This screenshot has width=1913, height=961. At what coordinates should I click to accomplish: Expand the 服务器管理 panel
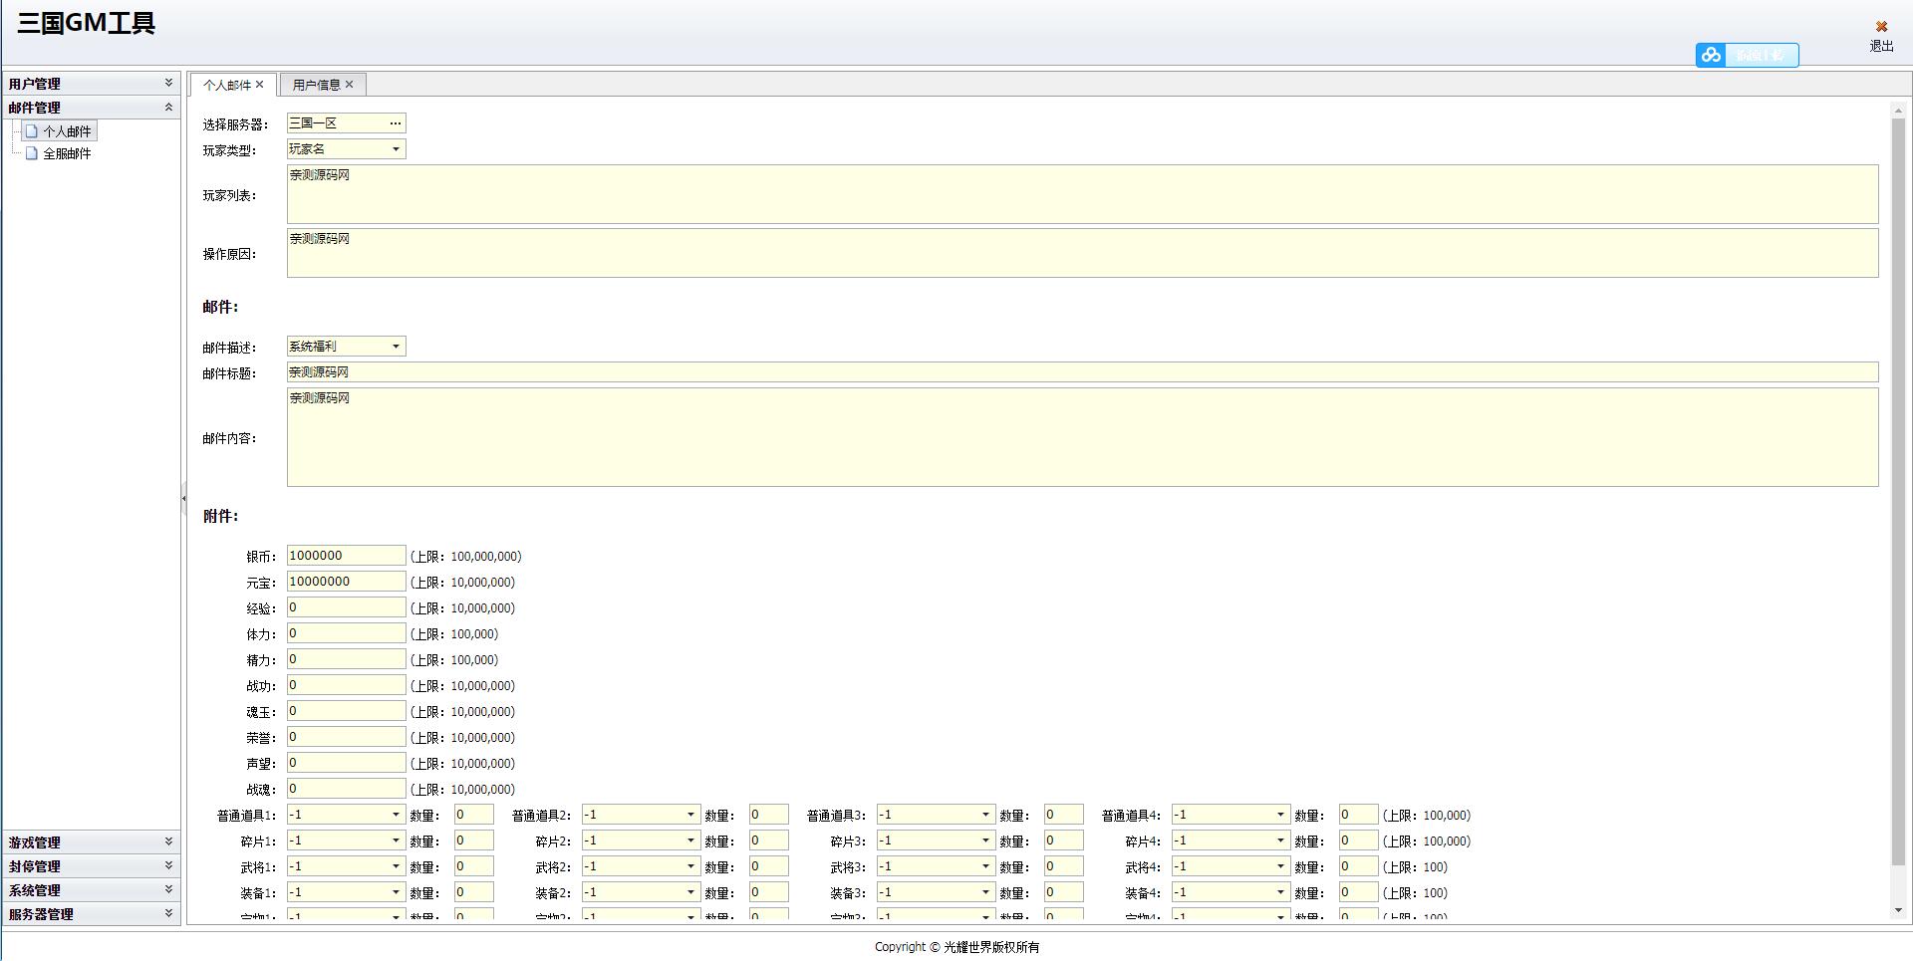coord(168,913)
